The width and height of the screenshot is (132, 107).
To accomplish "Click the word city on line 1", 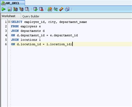I will pos(52,22).
